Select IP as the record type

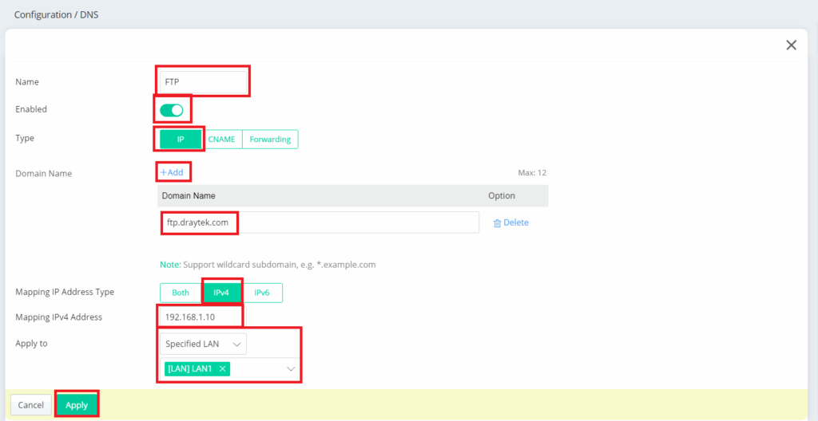[181, 139]
